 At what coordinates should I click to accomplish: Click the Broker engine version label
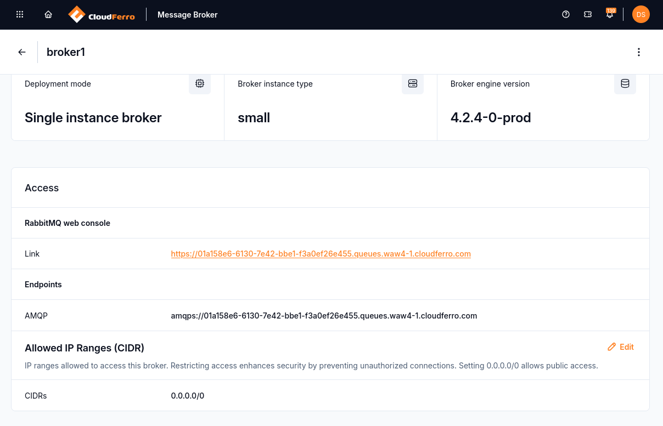(x=490, y=84)
